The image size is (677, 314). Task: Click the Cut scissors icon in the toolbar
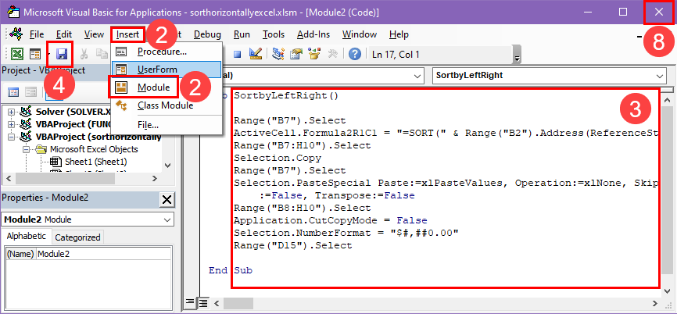point(84,54)
